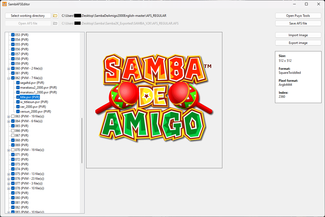This screenshot has width=325, height=217.
Task: Select the 065 (PVR) tree row
Action: pos(22,126)
